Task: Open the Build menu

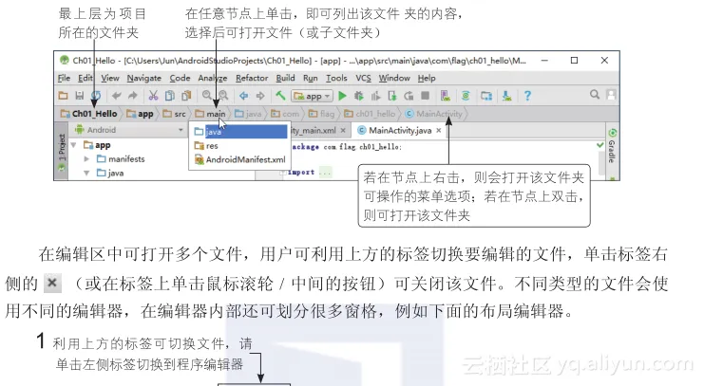Action: click(x=285, y=78)
